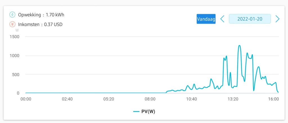The width and height of the screenshot is (288, 123).
Task: Click the yen Inkomsten icon
Action: pos(12,24)
